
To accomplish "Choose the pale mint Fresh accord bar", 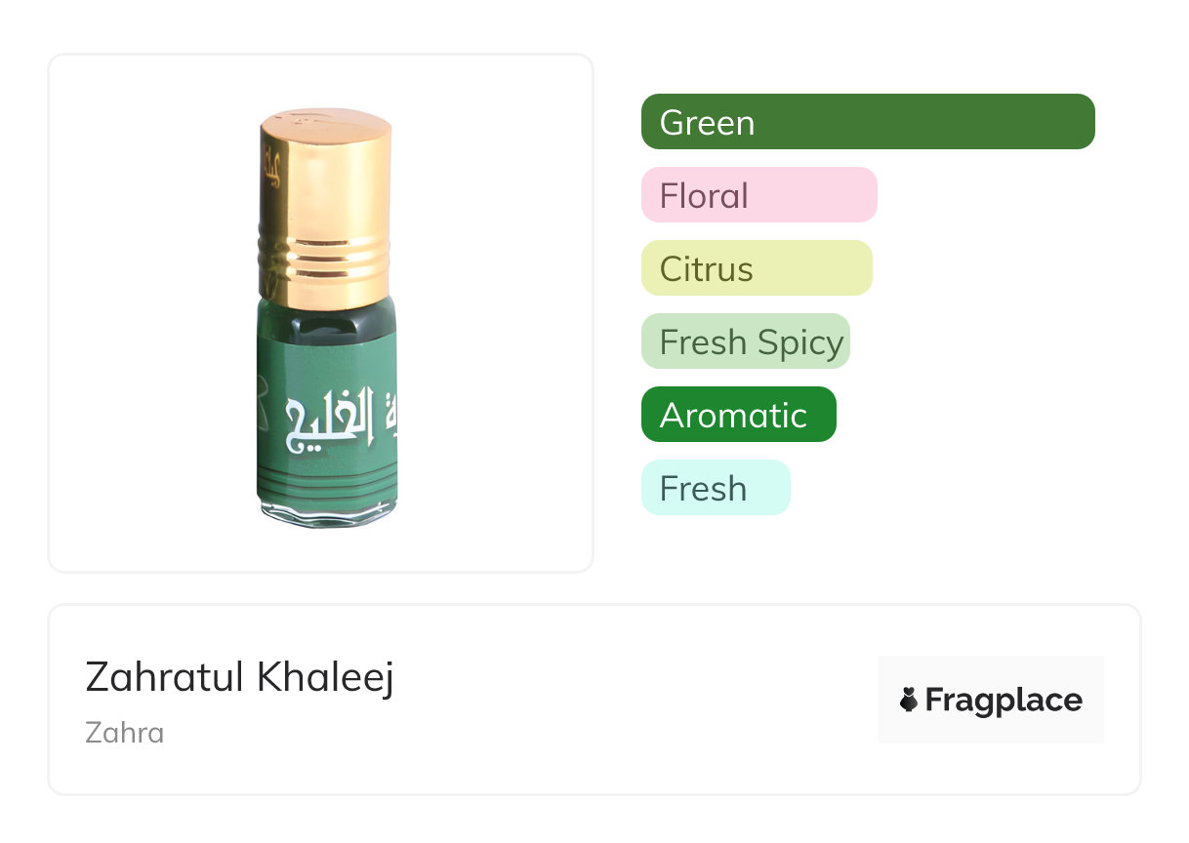I will point(715,488).
